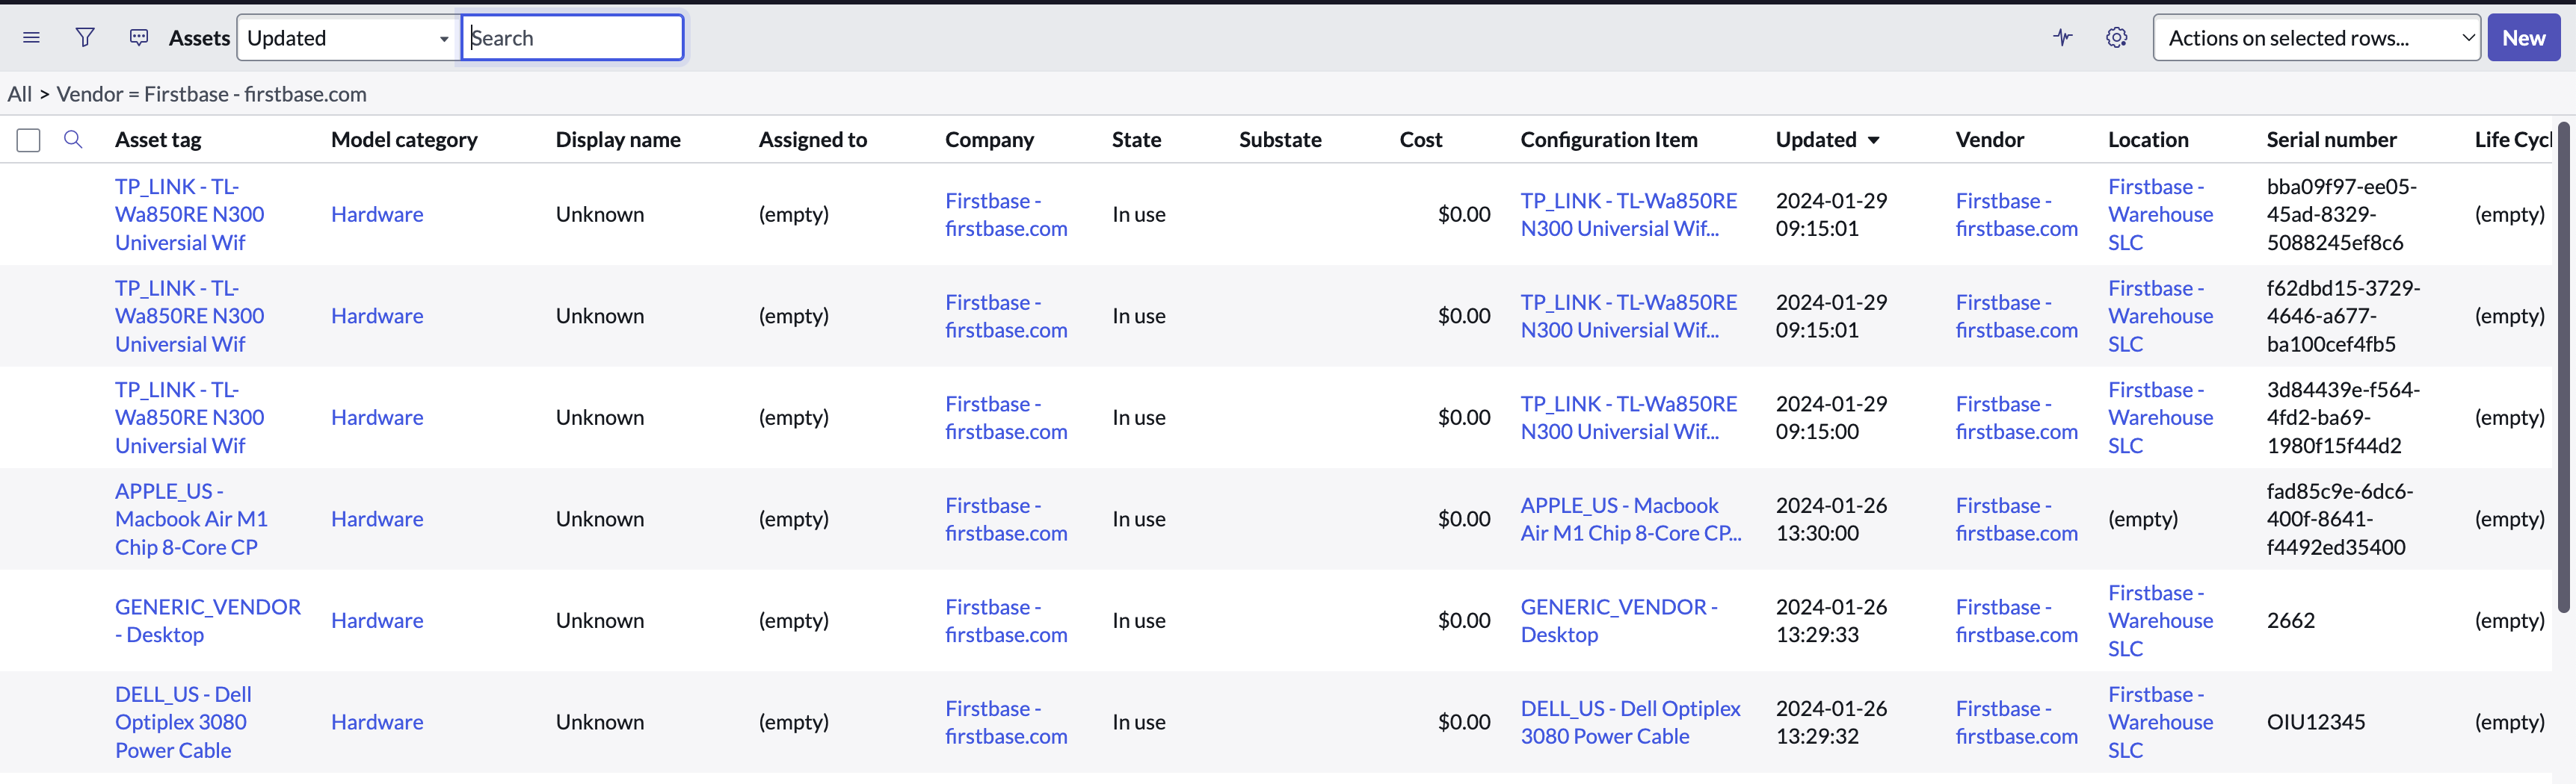Sort by the Substate column header

coord(1280,140)
